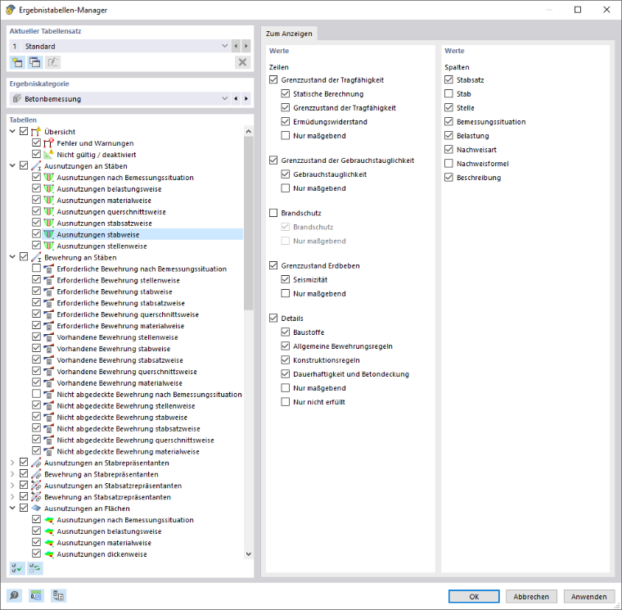This screenshot has height=610, width=622.
Task: Enable the Brandschutz group checkbox
Action: [x=273, y=213]
